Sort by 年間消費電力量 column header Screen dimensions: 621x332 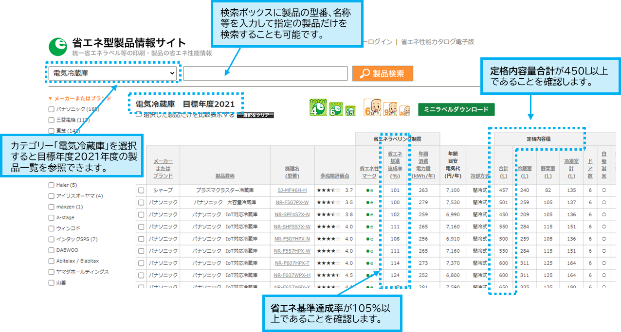[x=423, y=165]
